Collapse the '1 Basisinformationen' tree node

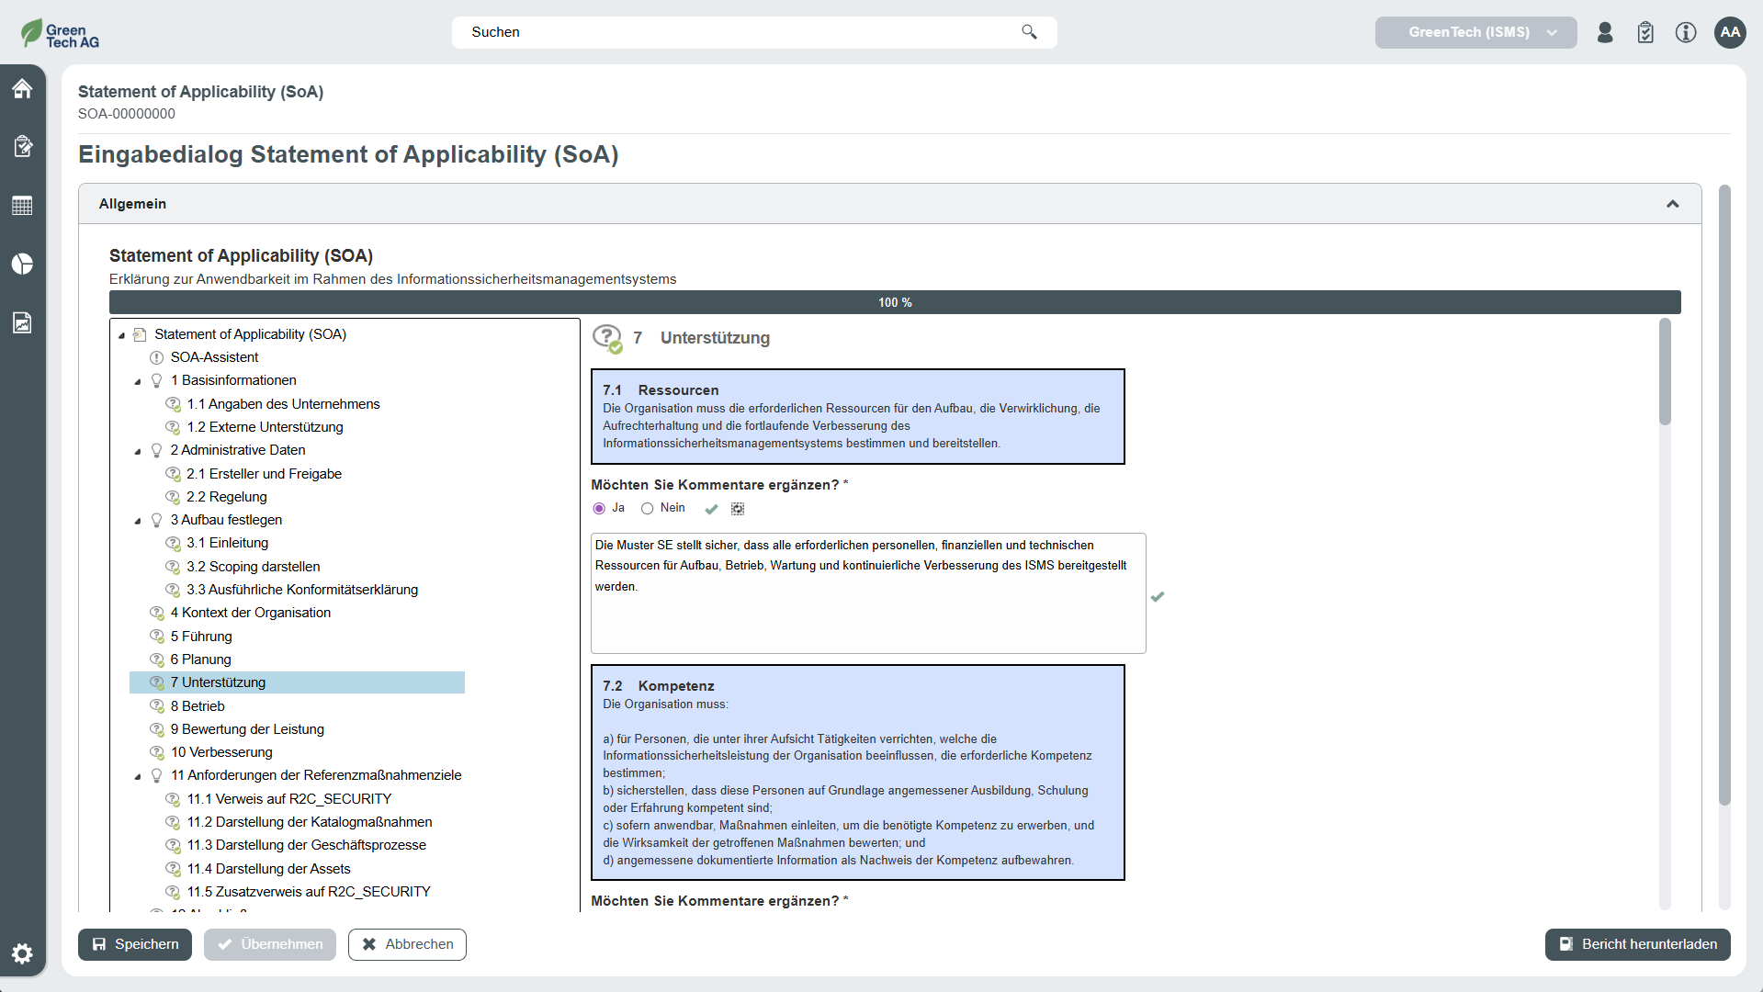138,381
